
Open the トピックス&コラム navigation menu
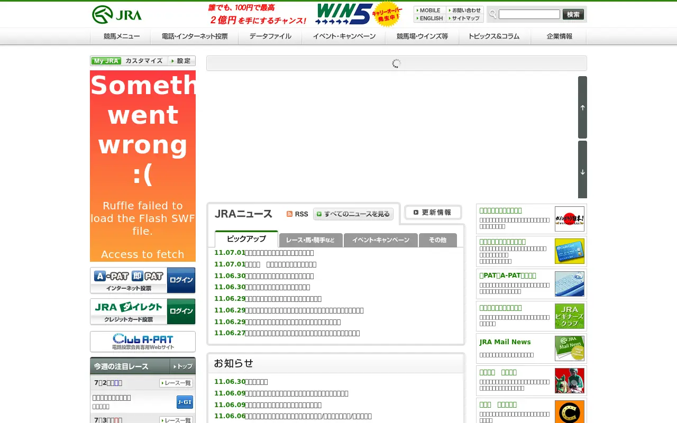point(495,36)
